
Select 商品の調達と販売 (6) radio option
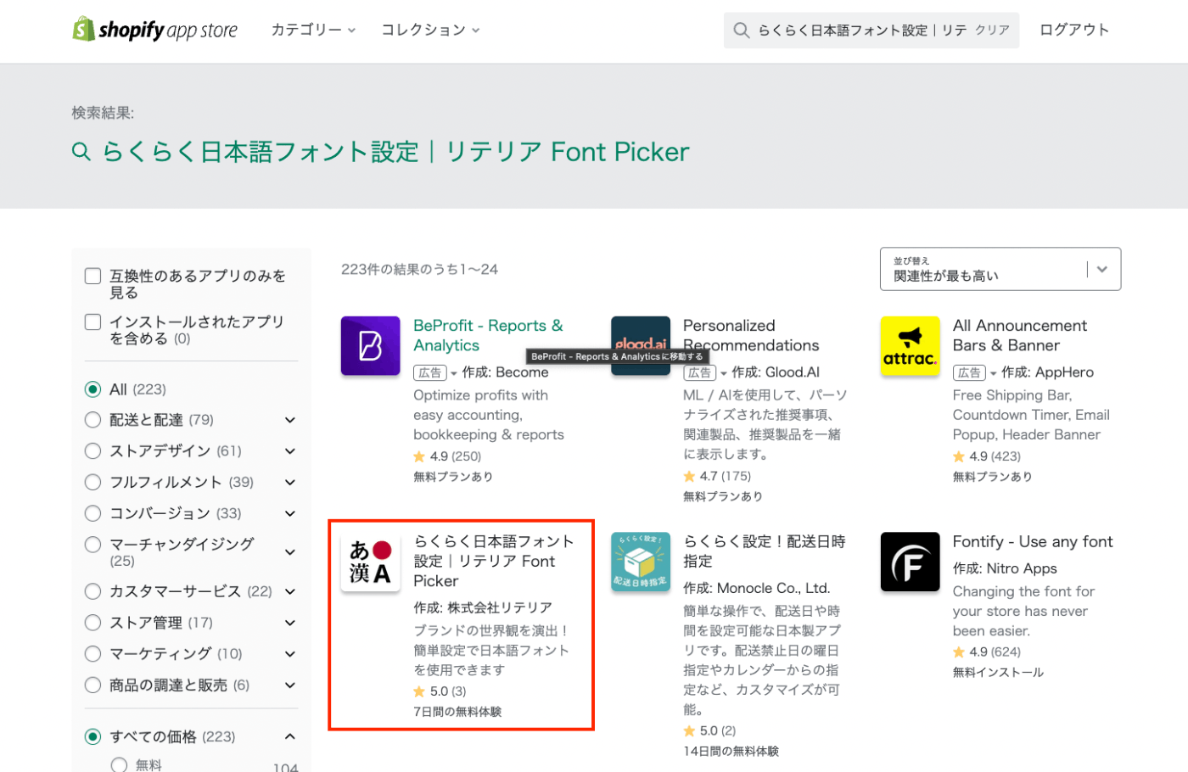[x=93, y=685]
